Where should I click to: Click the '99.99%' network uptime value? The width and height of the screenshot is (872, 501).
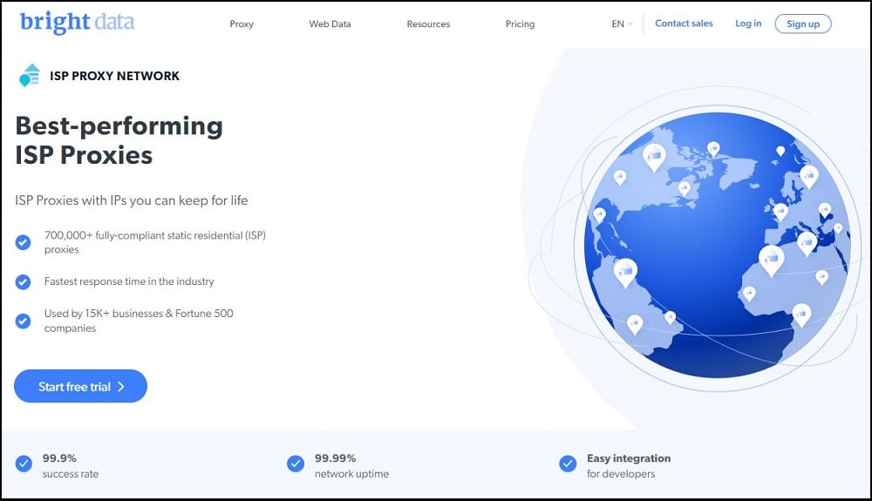click(336, 458)
